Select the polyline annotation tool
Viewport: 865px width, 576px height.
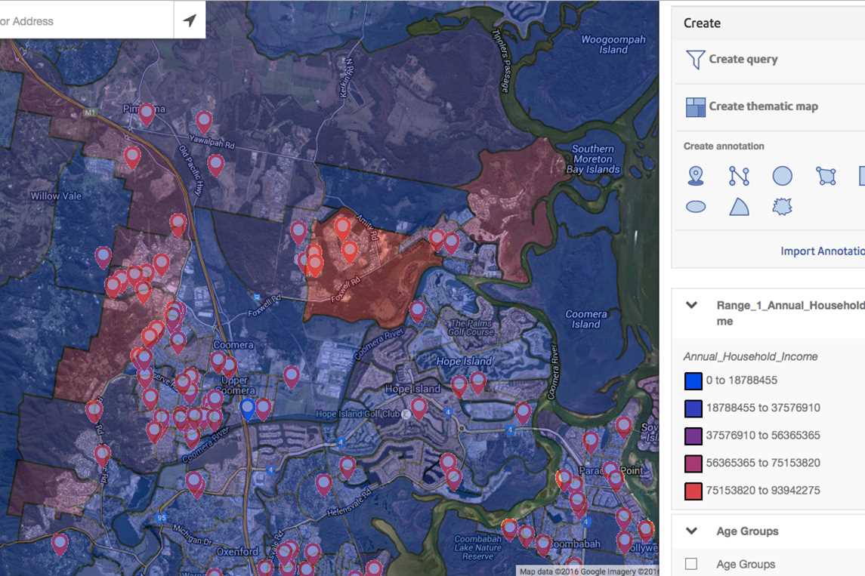click(739, 176)
